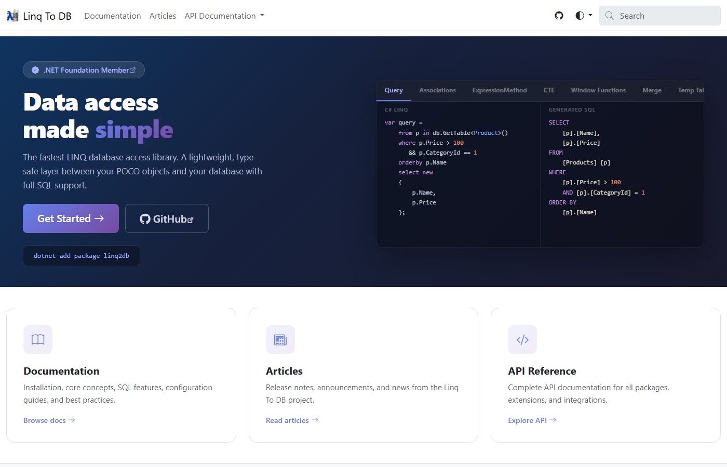Follow the Explore API link
The width and height of the screenshot is (727, 467).
532,420
